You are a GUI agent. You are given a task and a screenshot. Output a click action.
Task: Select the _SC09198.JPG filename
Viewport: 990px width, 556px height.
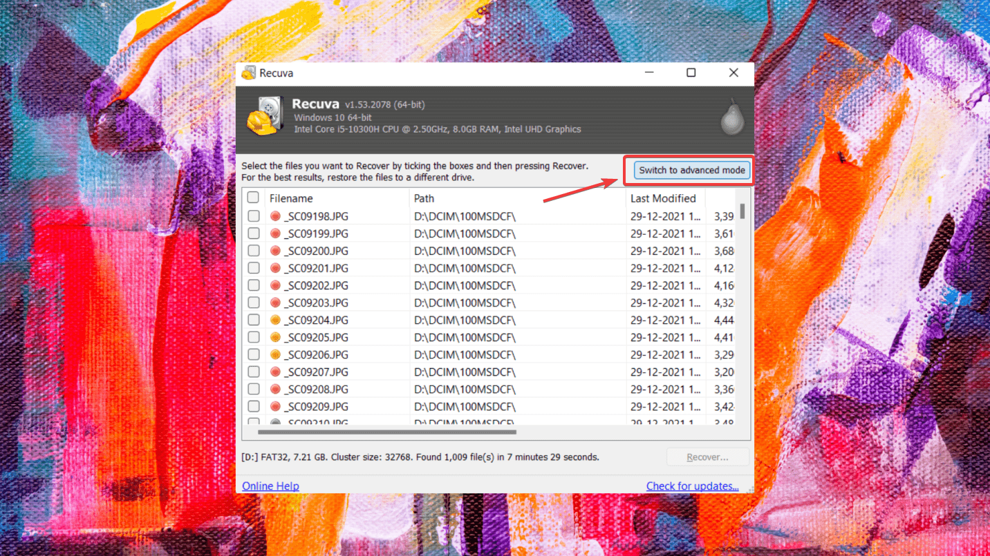[316, 216]
